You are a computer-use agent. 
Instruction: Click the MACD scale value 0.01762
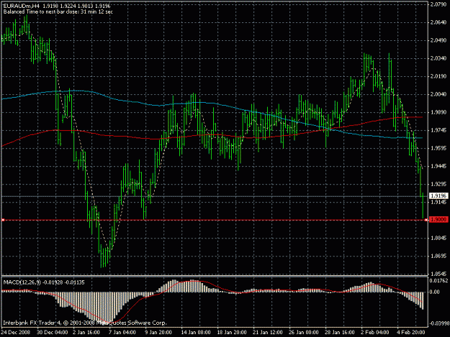[438, 281]
